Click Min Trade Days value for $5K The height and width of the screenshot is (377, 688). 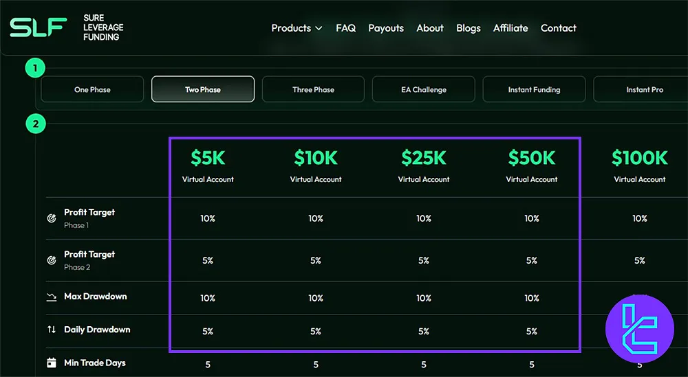(208, 365)
